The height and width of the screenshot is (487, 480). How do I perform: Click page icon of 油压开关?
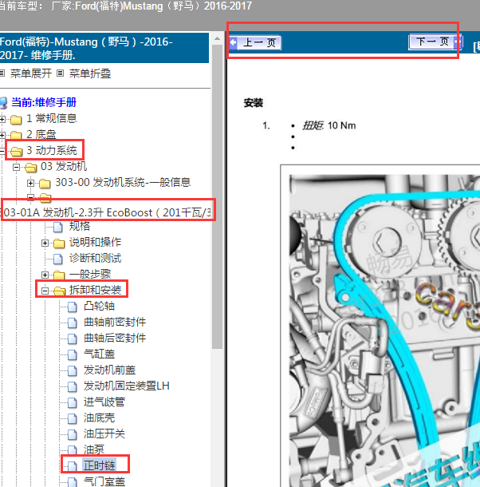[73, 434]
